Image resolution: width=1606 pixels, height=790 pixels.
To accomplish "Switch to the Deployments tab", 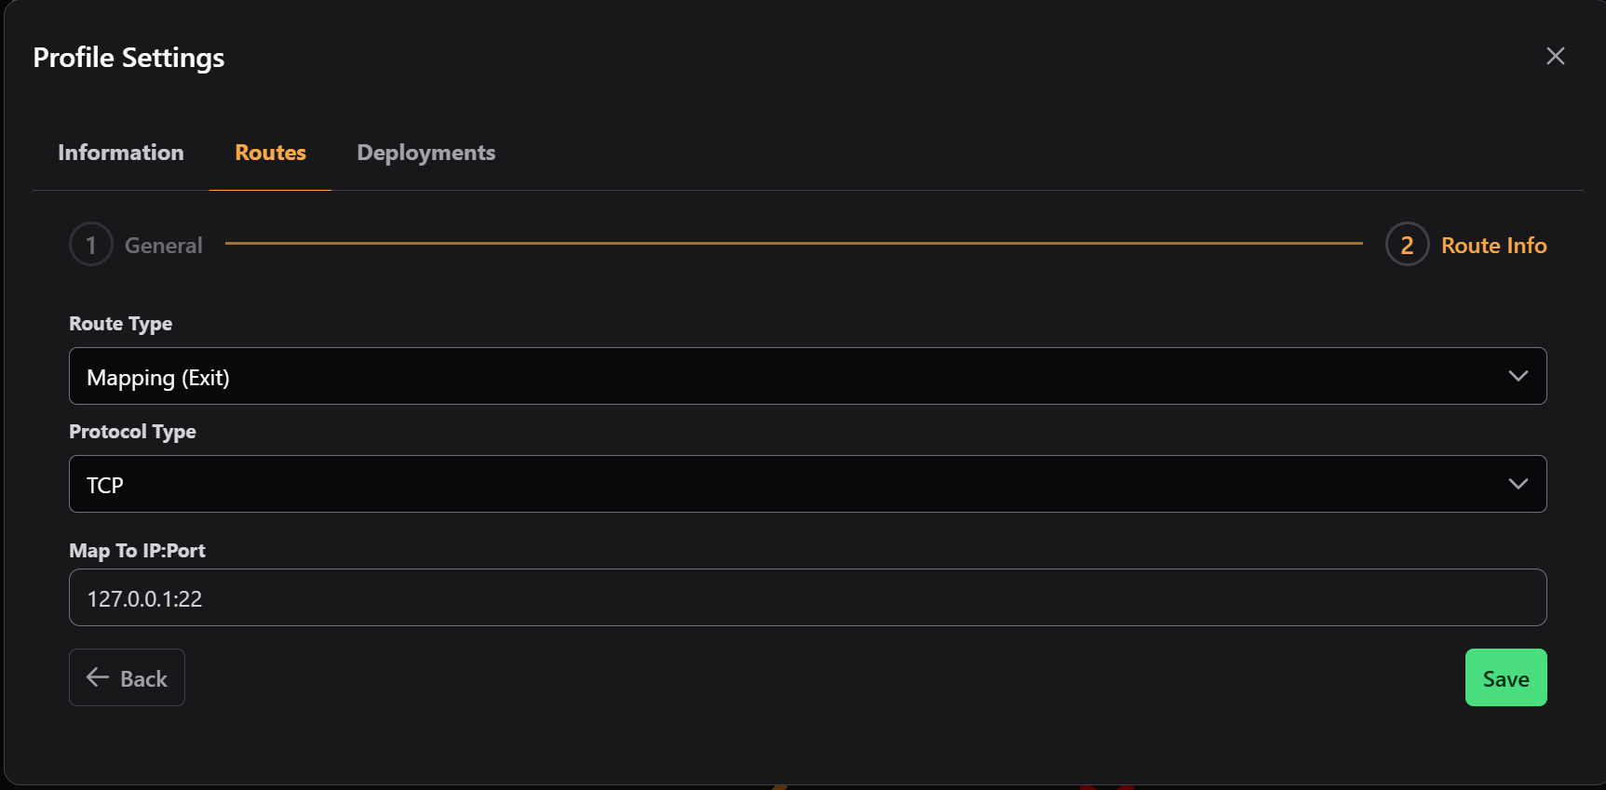I will pyautogui.click(x=425, y=152).
